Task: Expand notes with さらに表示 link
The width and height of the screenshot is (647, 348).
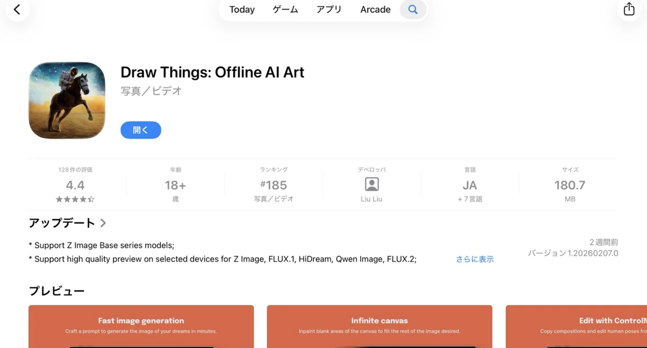Action: [474, 259]
